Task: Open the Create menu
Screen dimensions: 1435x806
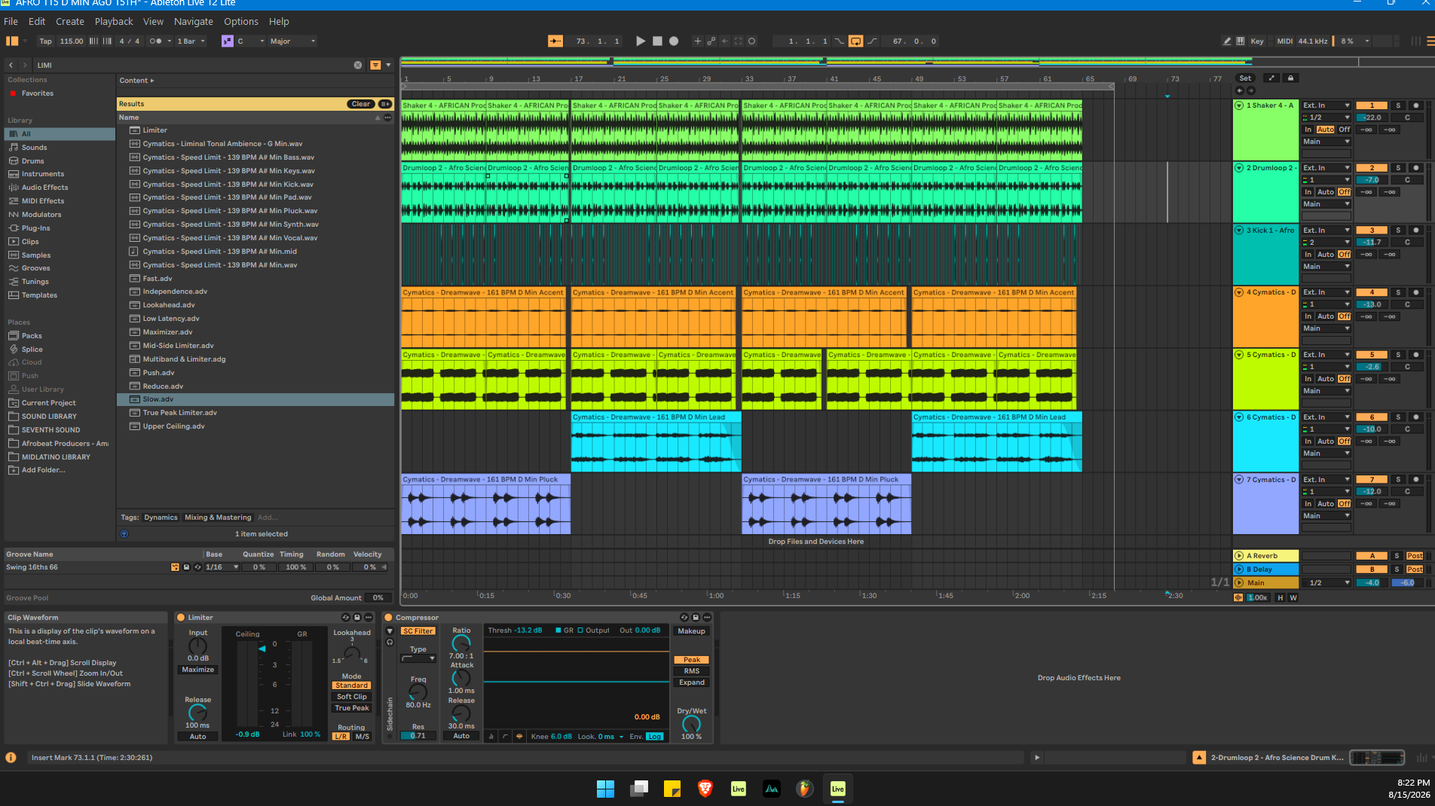Action: coord(70,22)
